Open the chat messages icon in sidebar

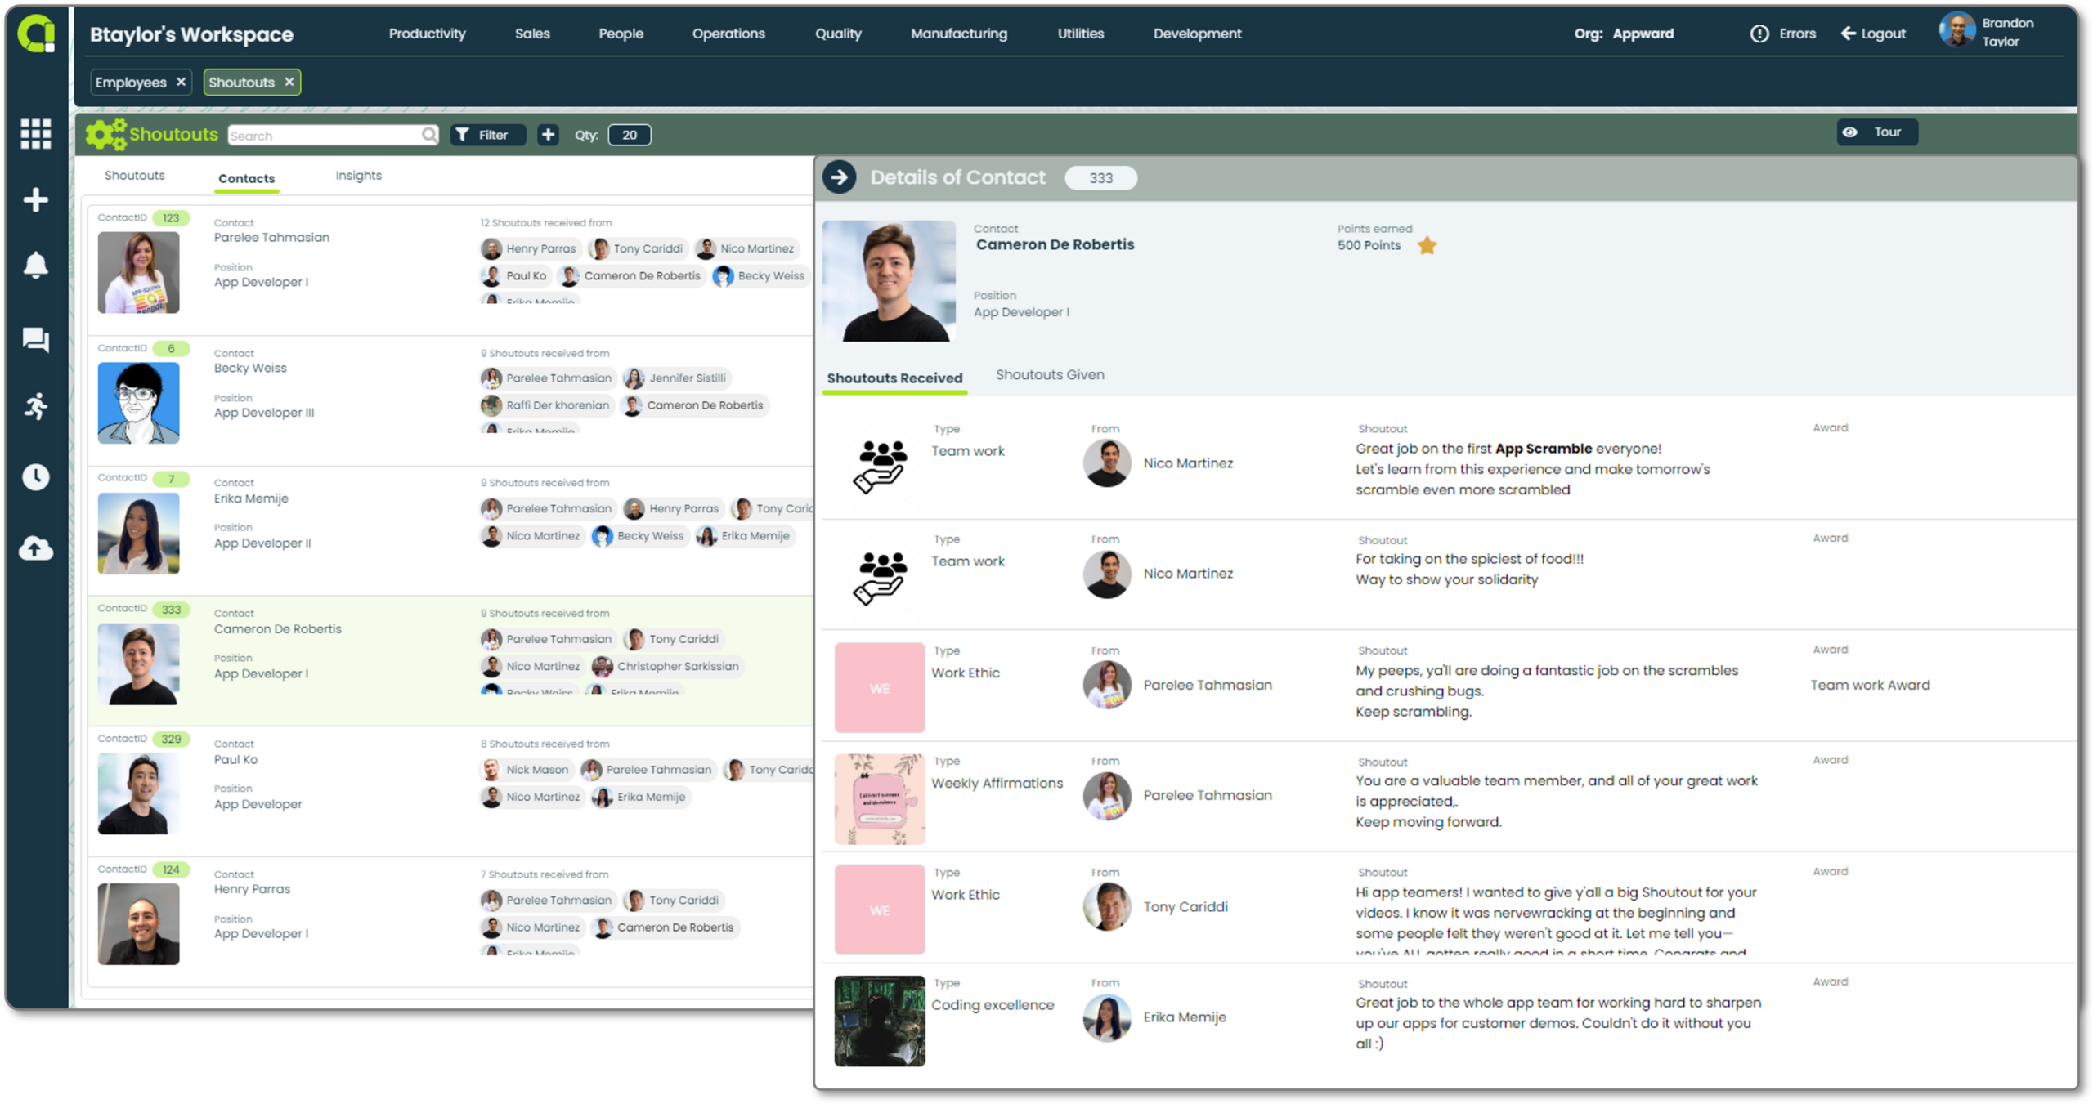click(x=36, y=339)
